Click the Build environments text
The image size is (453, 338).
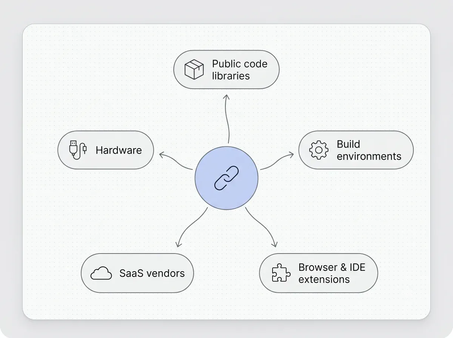tap(369, 150)
